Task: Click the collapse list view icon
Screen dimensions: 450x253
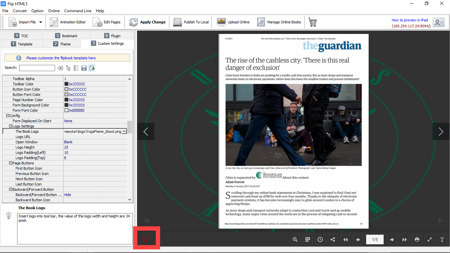Action: point(76,68)
